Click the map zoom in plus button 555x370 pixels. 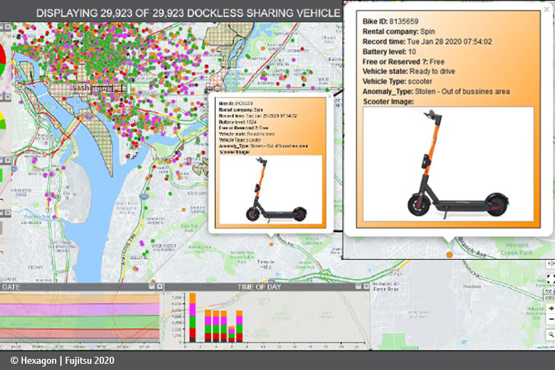tap(551, 309)
